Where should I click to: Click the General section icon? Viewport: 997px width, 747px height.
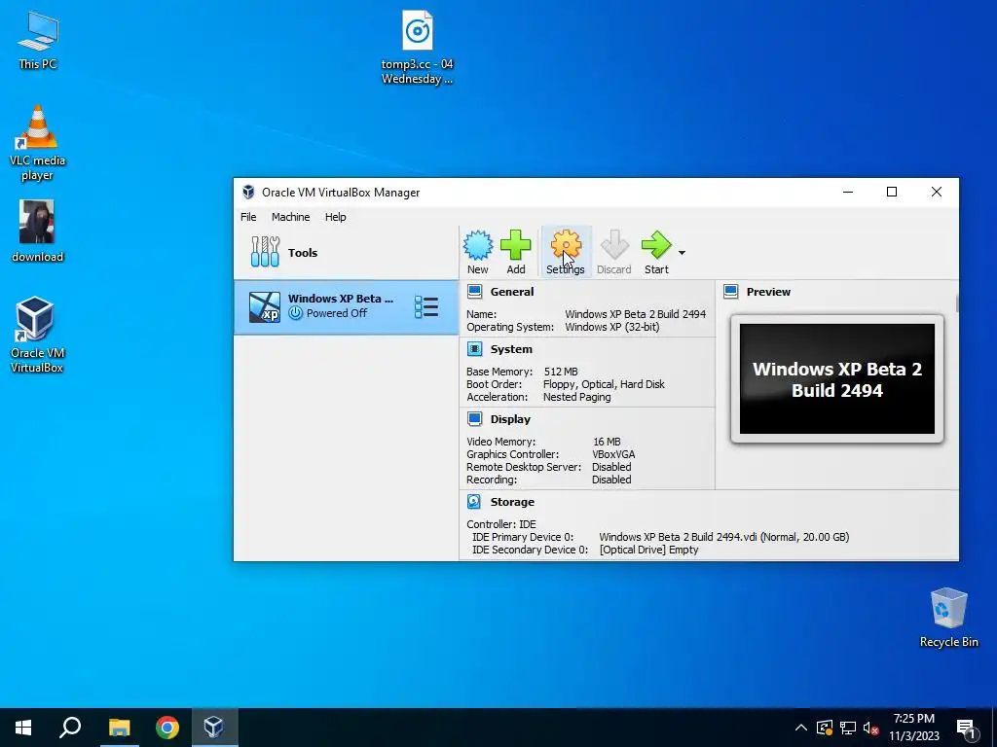(474, 292)
